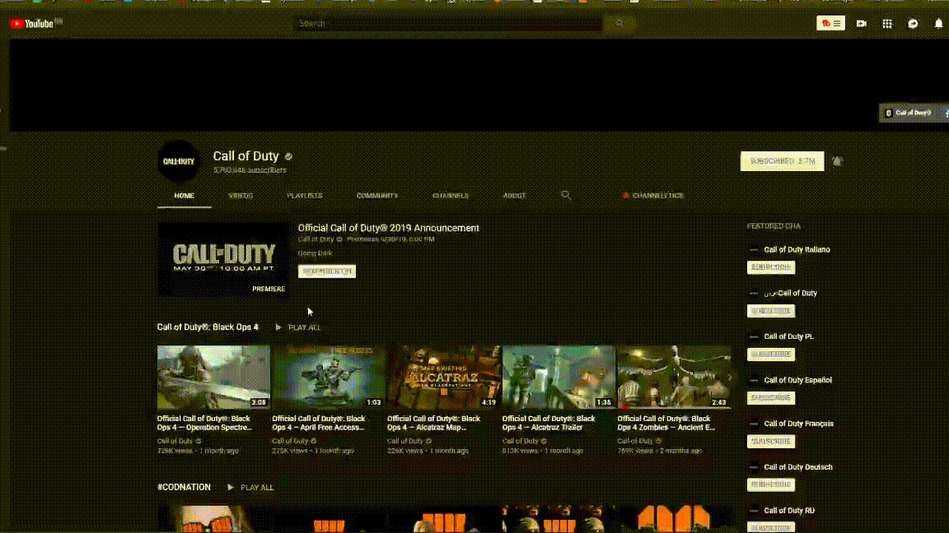
Task: Open Black Ops 4 Zombies video title
Action: pos(666,423)
